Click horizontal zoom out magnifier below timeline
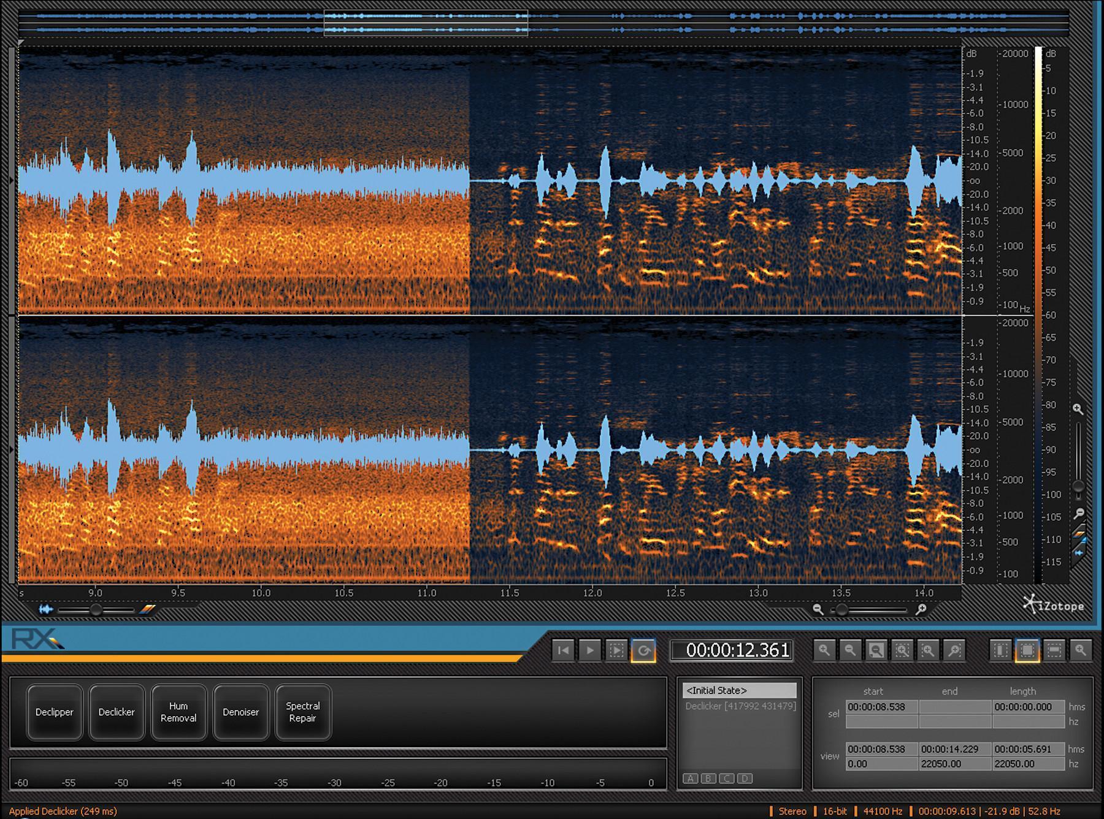 (818, 609)
